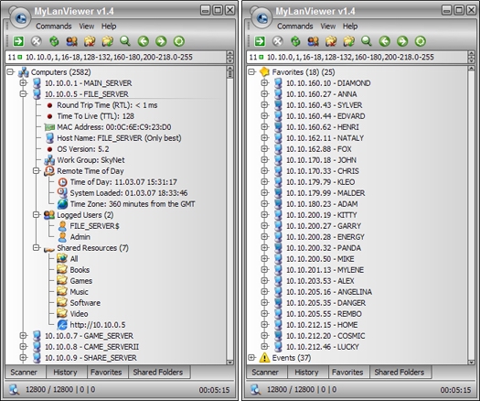Click the green circle icon at end of left toolbar

[x=179, y=41]
